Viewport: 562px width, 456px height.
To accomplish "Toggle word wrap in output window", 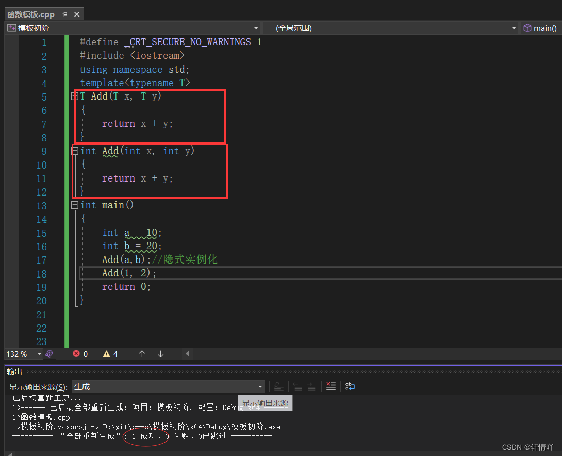I will click(350, 386).
